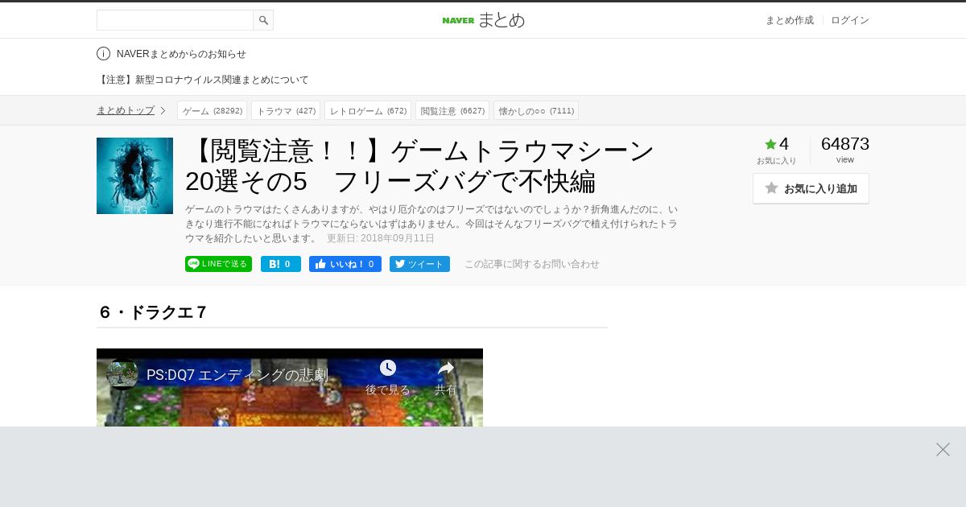Click Facebook いいね！ button
The image size is (966, 507).
point(345,264)
